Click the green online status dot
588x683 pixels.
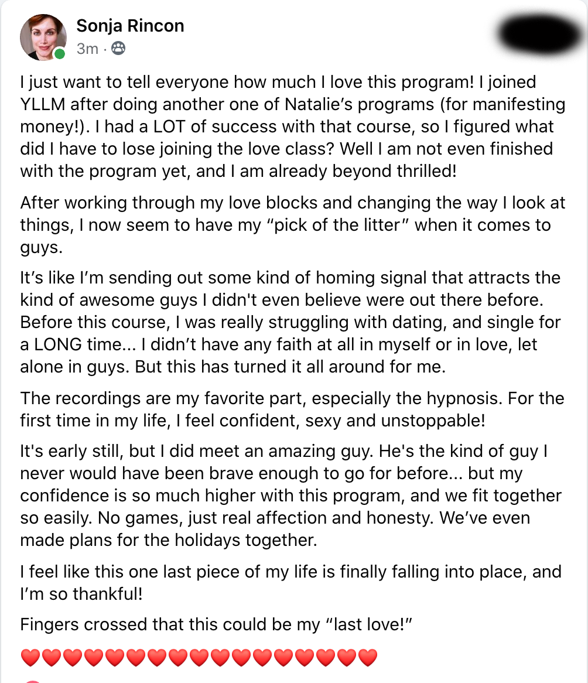point(59,54)
